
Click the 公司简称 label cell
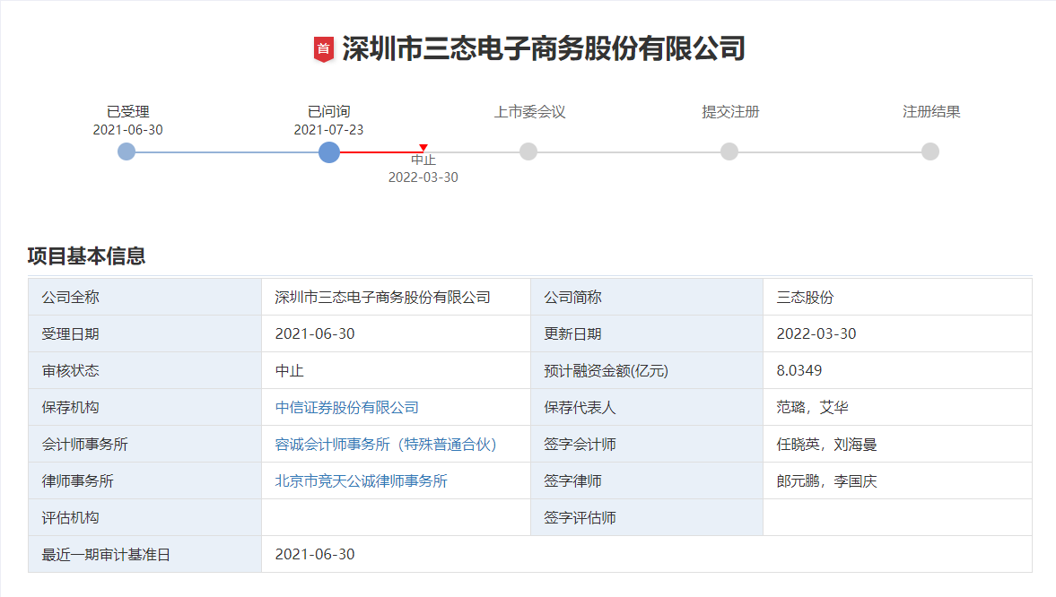[647, 297]
